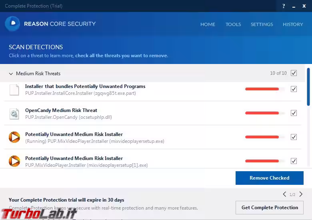Viewport: 312px width, 220px height.
Task: Click the orange play icon for mixvideoplayersetup[1].exe
Action: 14,161
